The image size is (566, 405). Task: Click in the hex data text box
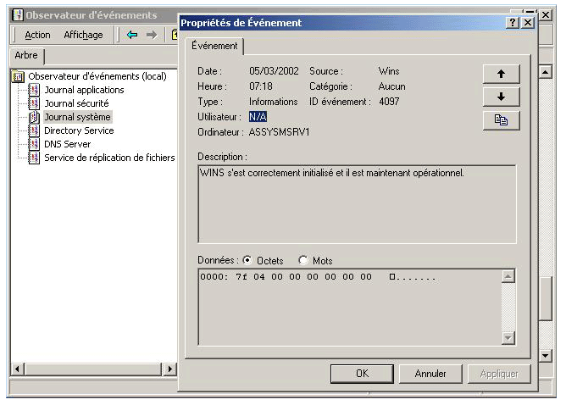tap(350, 308)
